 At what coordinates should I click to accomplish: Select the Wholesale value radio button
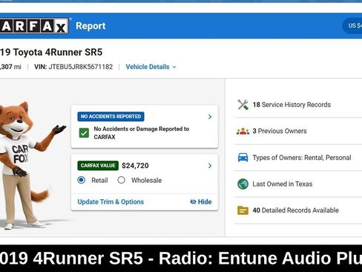[x=121, y=180]
